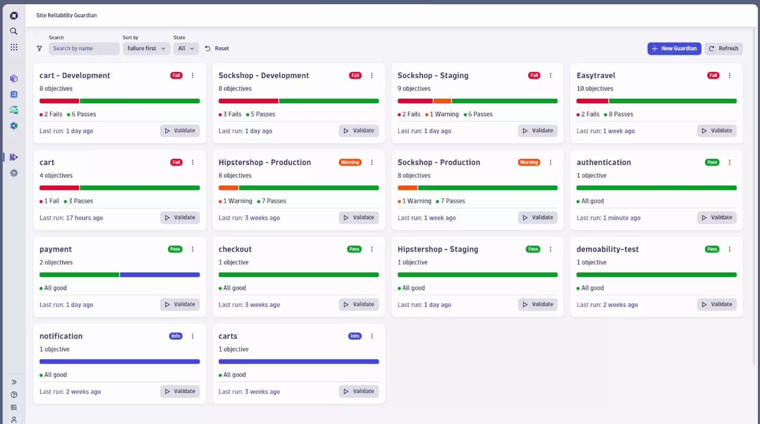760x424 pixels.
Task: Validate the cart - Development guardian
Action: (180, 131)
